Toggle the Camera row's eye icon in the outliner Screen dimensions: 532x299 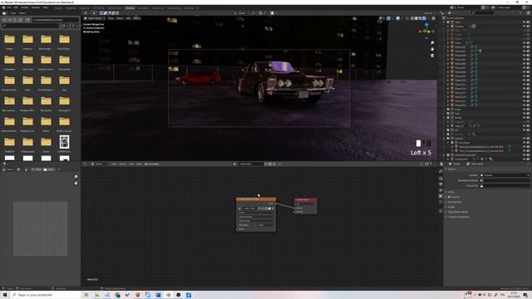click(x=524, y=27)
